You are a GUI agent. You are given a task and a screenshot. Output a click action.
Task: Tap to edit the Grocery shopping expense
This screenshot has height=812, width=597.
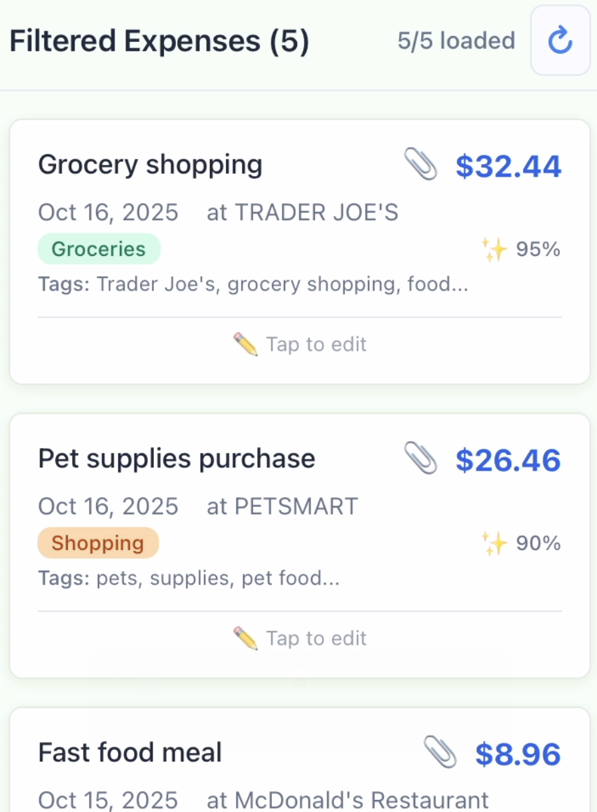point(316,345)
